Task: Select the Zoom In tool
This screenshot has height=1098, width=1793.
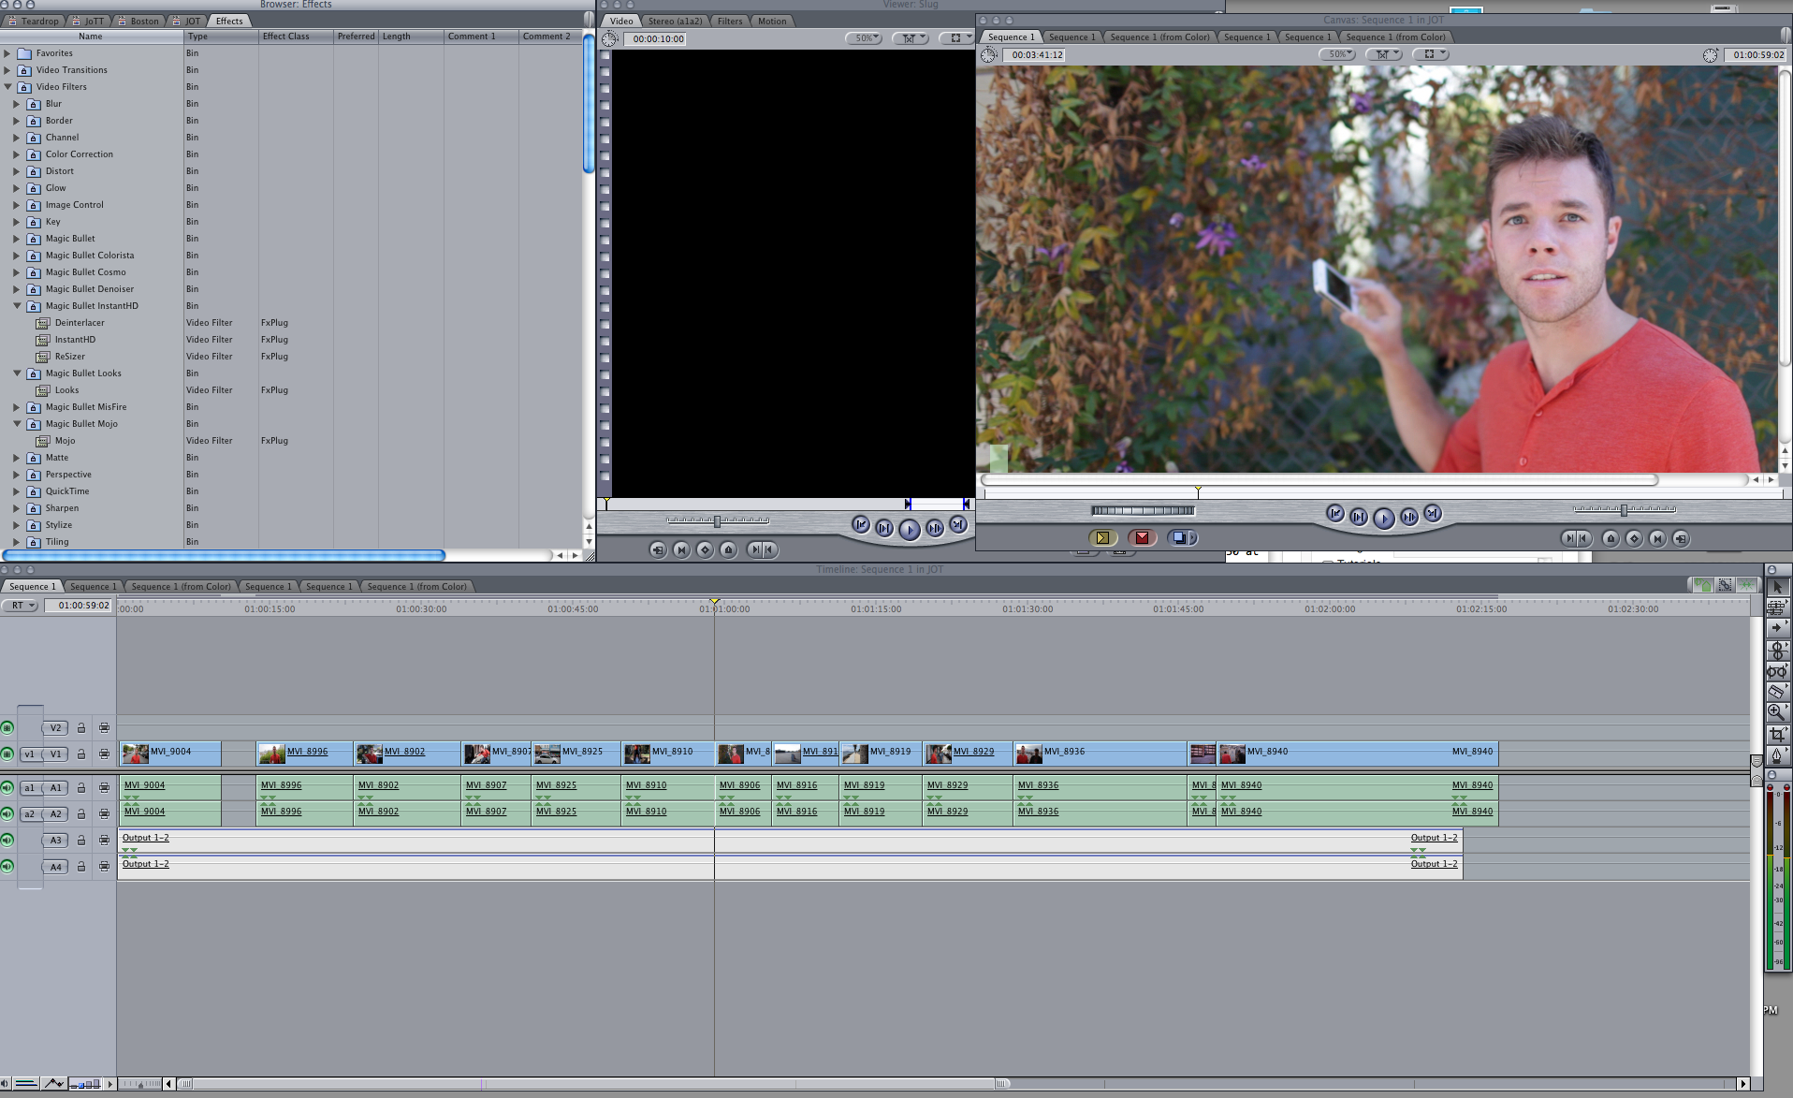Action: click(1776, 712)
